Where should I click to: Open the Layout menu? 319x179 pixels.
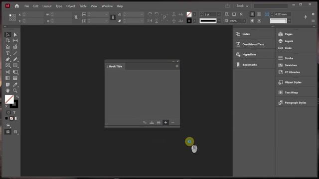pos(47,6)
